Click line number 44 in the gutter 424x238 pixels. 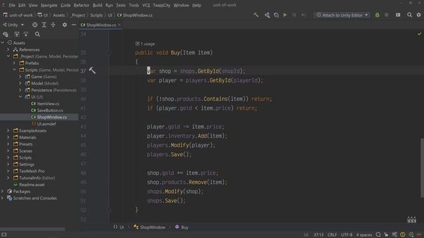[x=83, y=136]
